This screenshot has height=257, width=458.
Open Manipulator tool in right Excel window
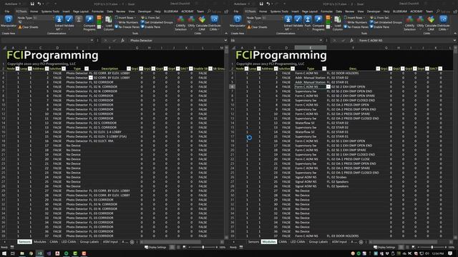click(238, 19)
